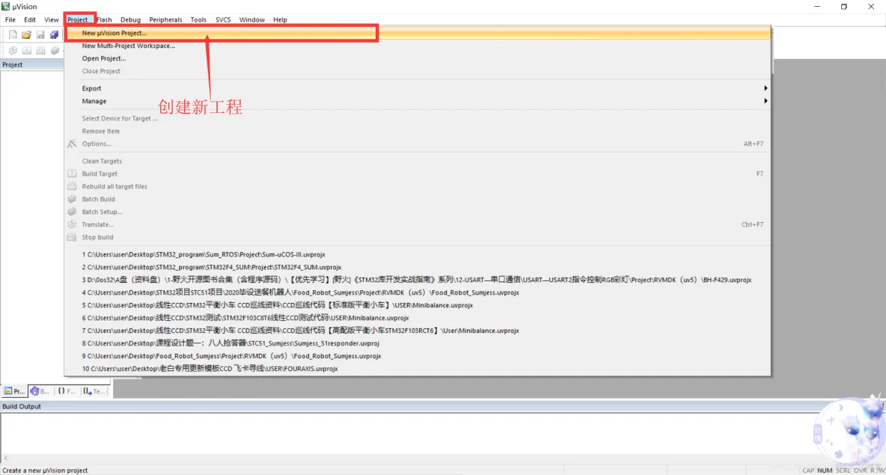The image size is (886, 475).
Task: Click the wand icon beside Options
Action: pyautogui.click(x=72, y=144)
